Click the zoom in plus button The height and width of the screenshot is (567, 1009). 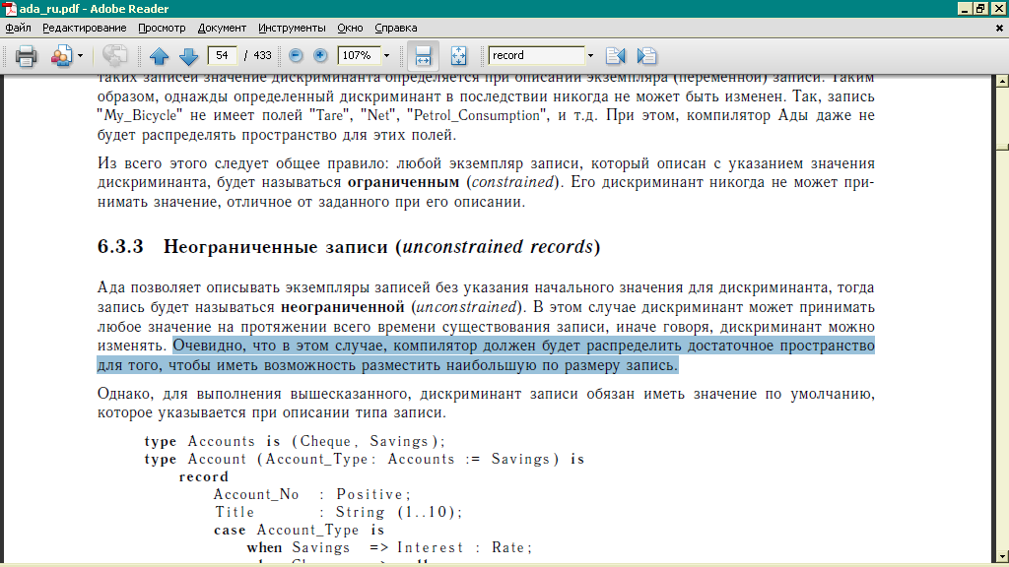coord(320,56)
